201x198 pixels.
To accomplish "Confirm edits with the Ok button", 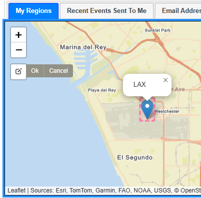I will tap(35, 71).
